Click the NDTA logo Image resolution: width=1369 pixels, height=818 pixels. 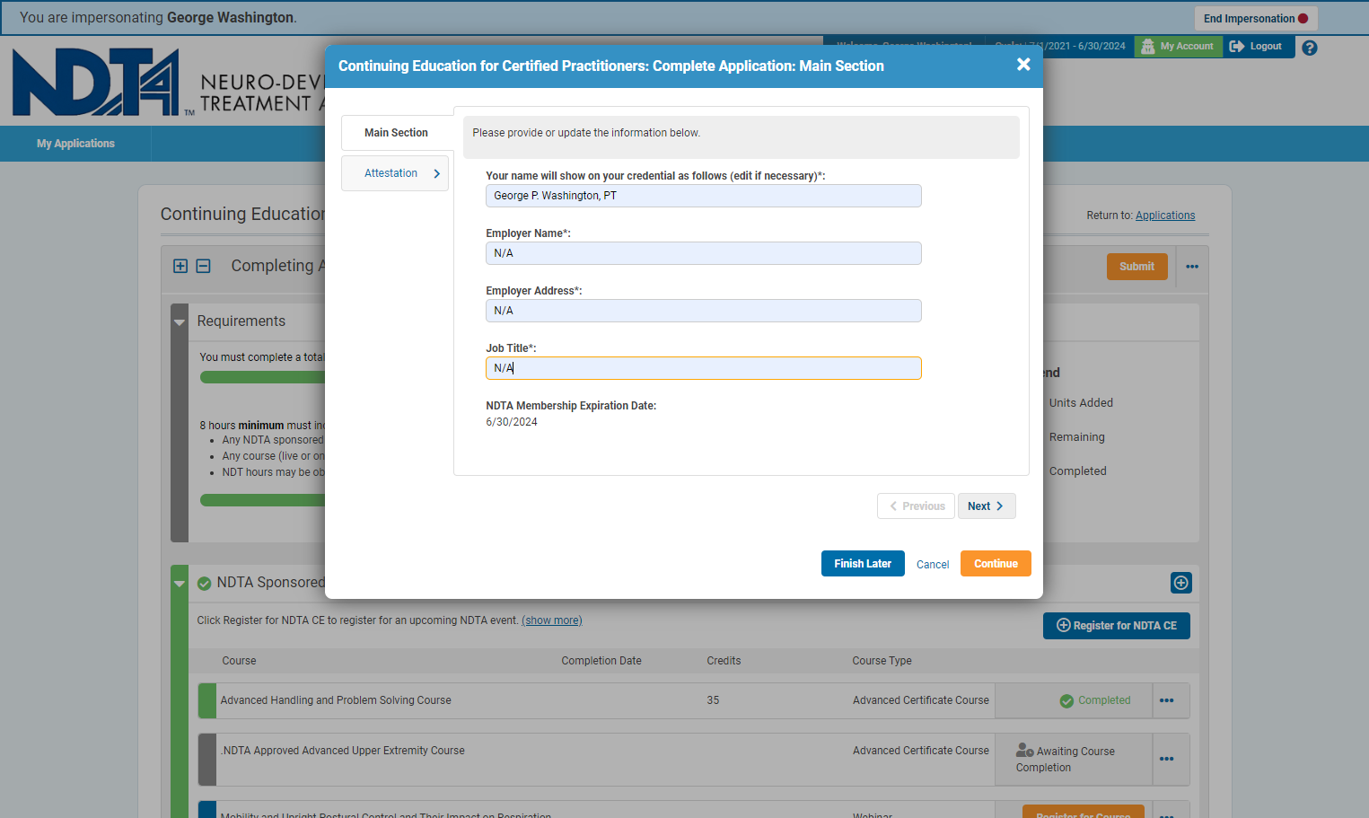[x=96, y=83]
